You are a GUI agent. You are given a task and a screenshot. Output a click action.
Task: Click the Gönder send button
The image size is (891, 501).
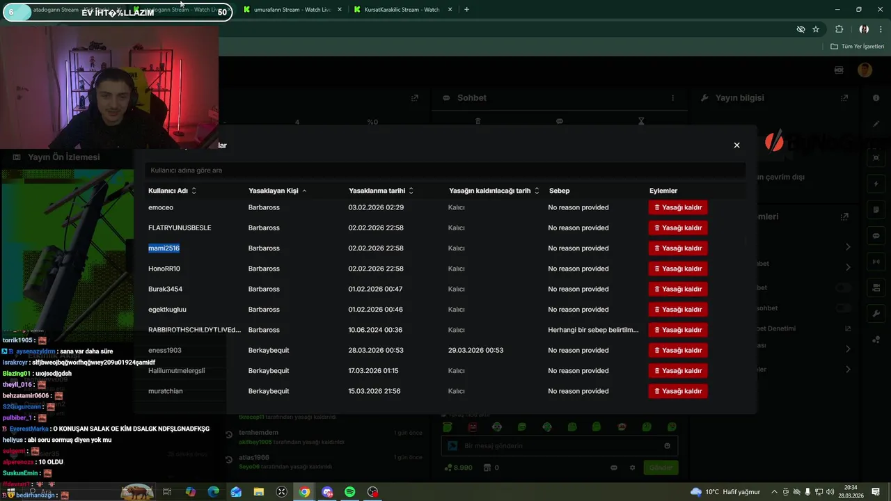661,468
